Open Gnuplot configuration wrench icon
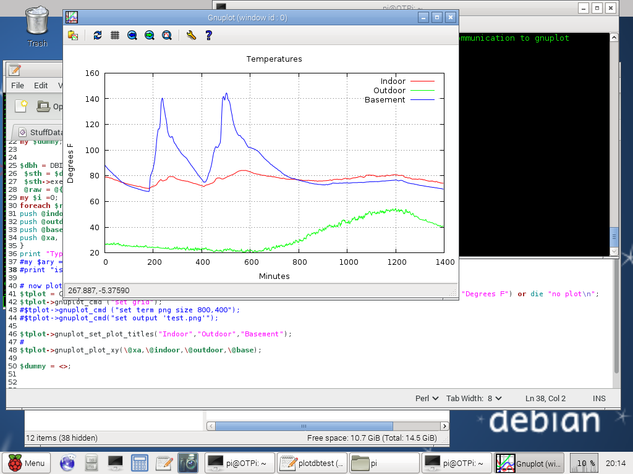The width and height of the screenshot is (633, 474). point(192,35)
